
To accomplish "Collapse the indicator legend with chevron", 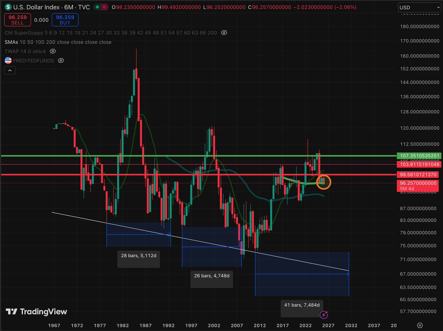I will coord(10,70).
